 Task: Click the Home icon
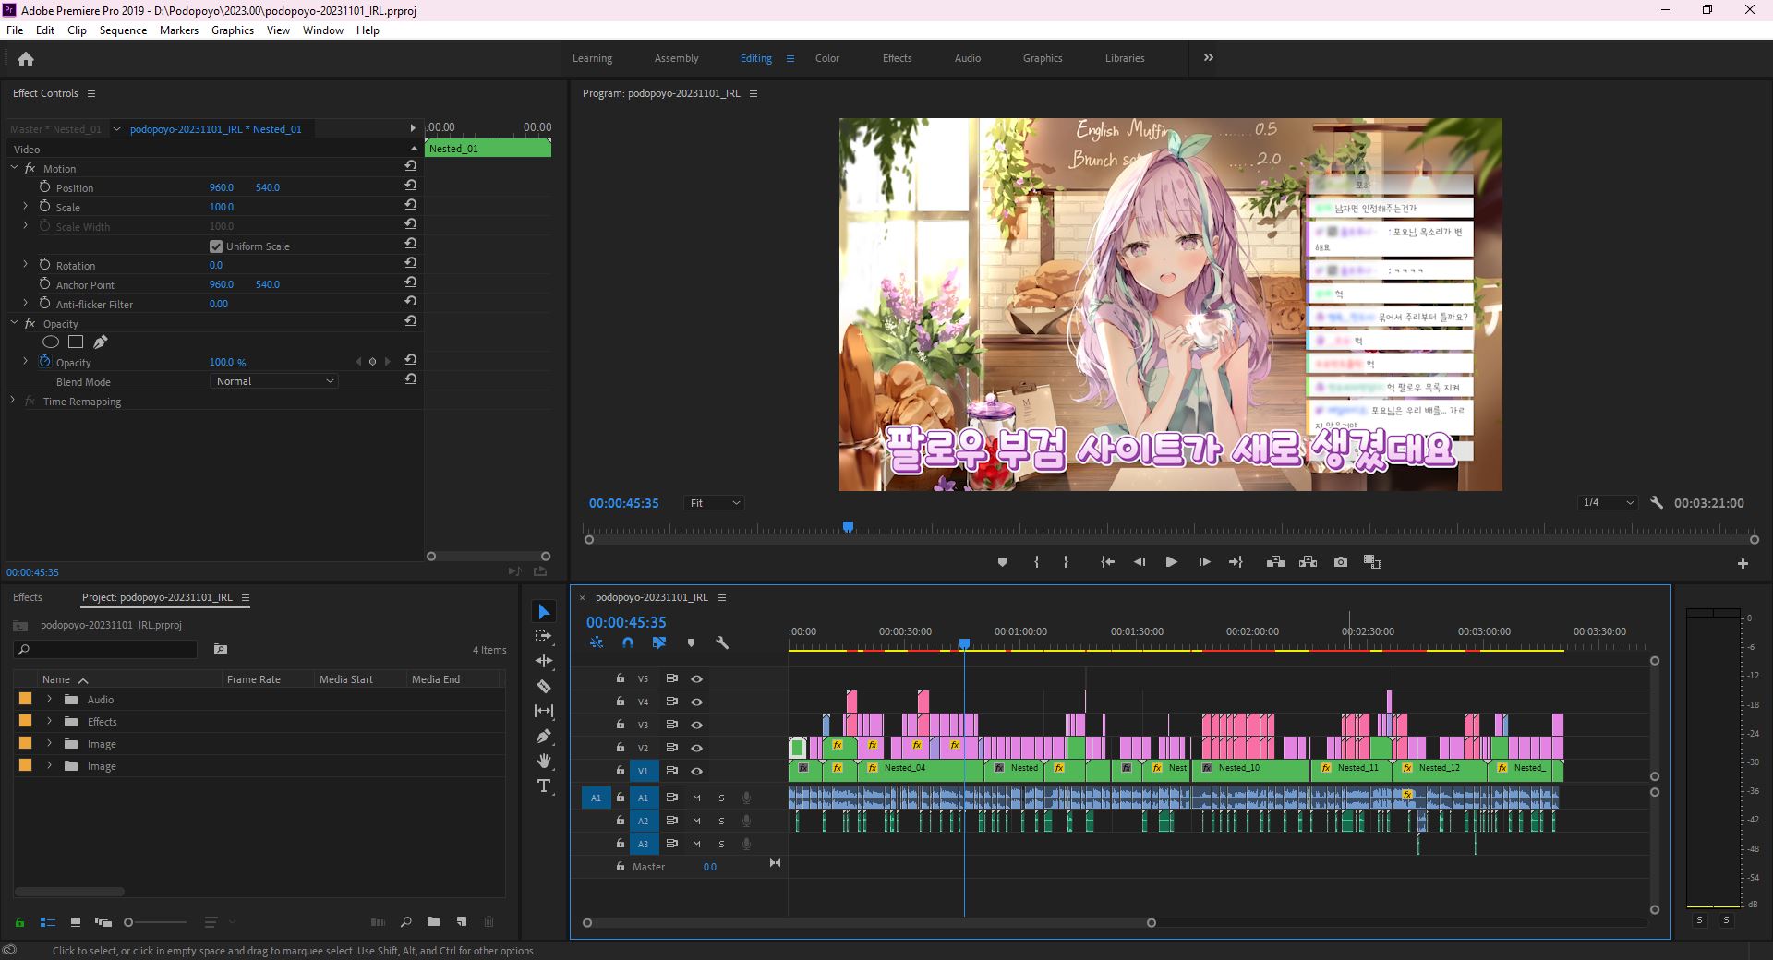(x=26, y=58)
